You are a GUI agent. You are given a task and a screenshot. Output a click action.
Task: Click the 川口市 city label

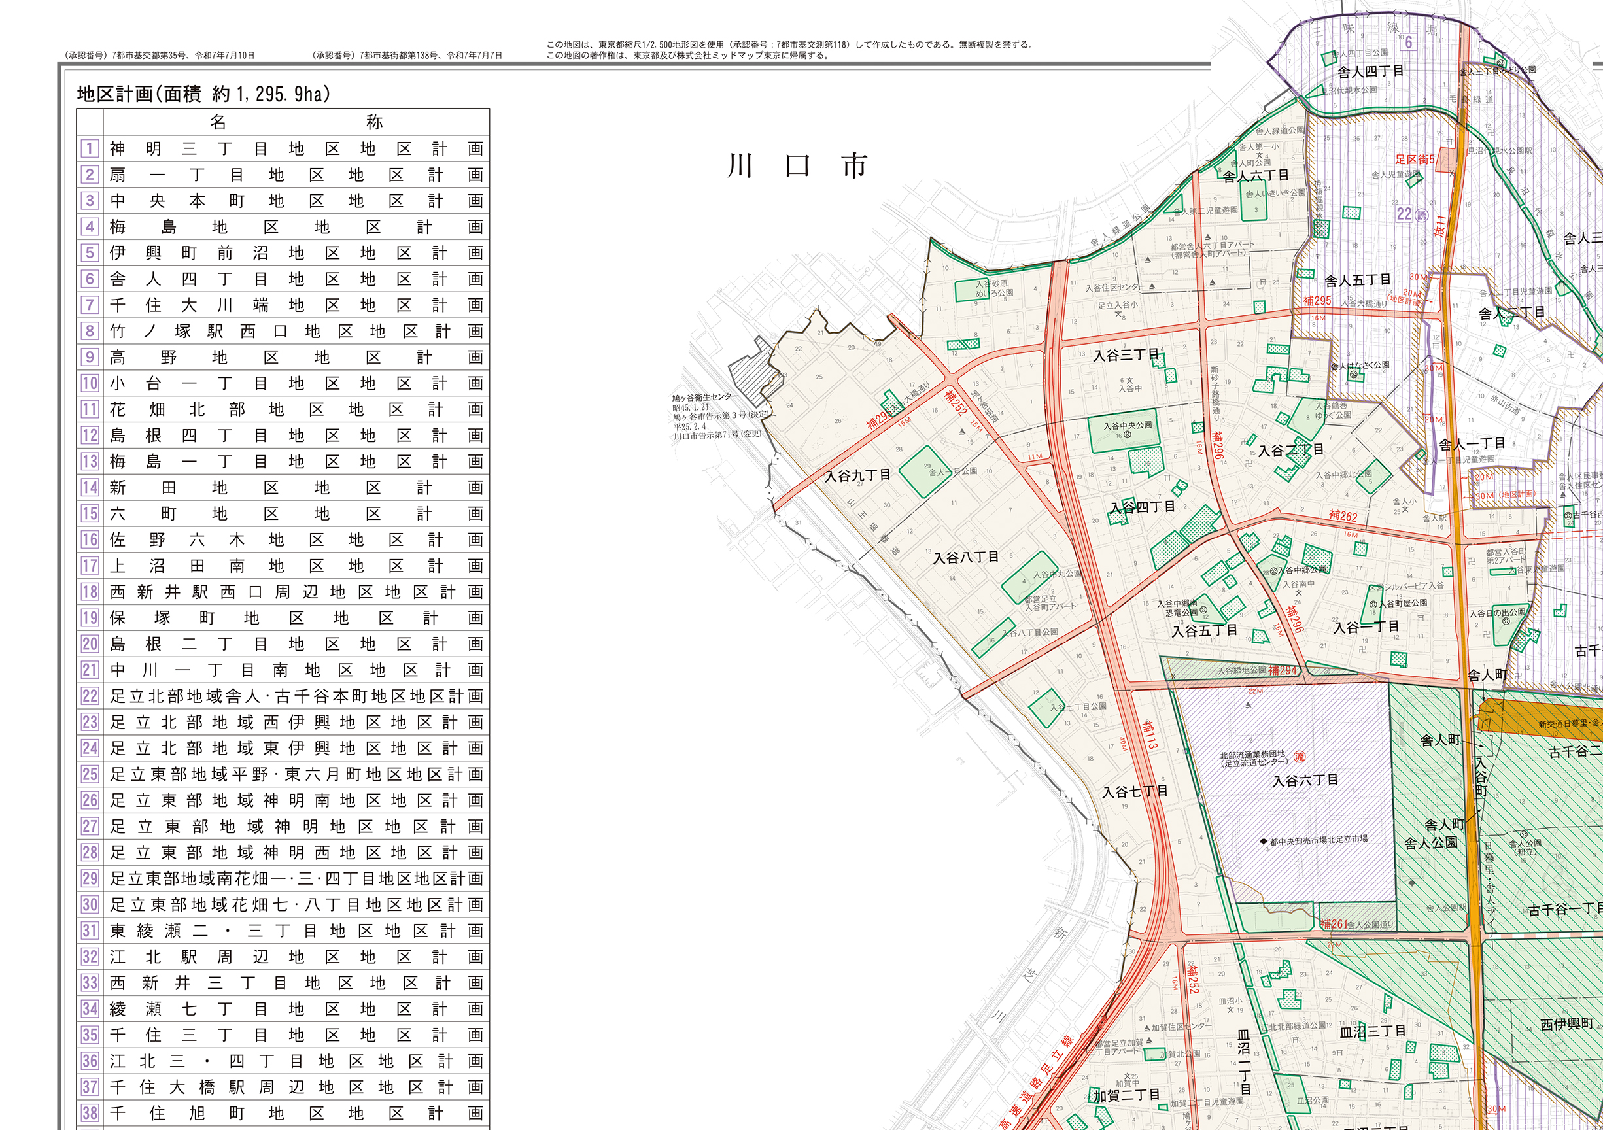pos(797,167)
